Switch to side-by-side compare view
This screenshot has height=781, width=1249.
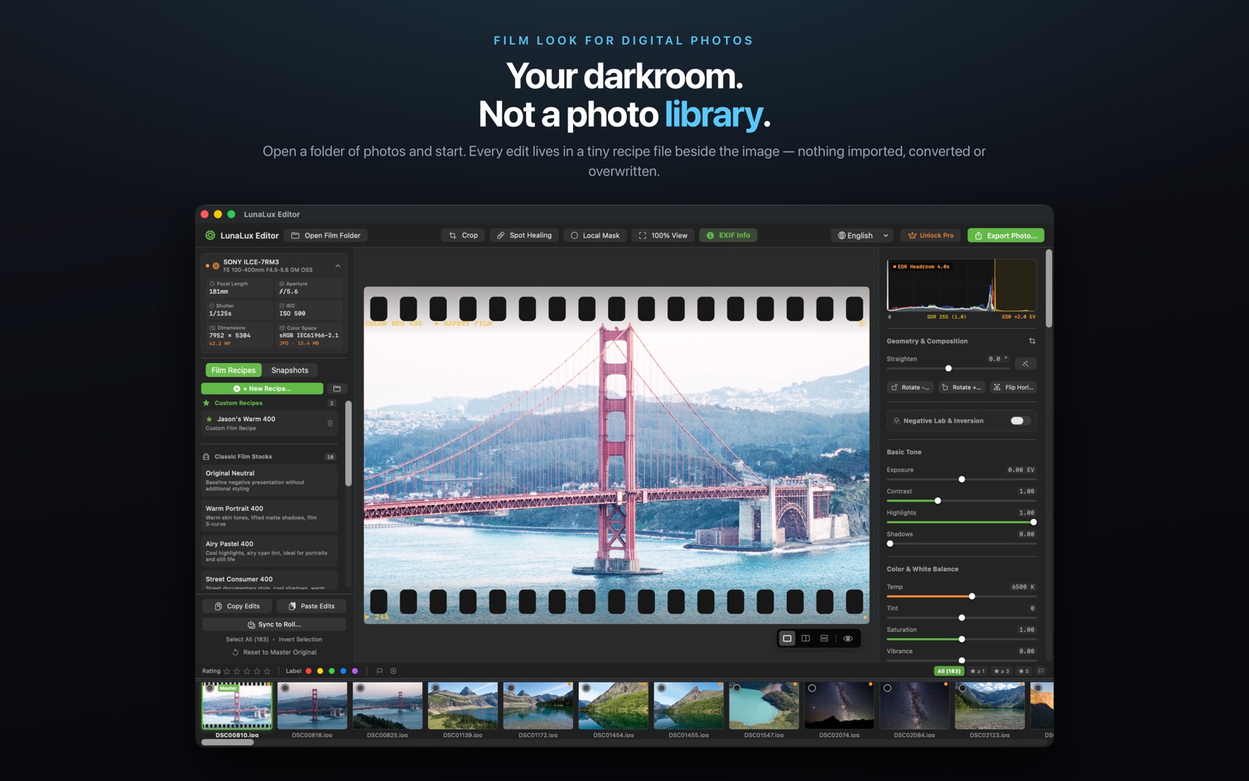pyautogui.click(x=806, y=639)
